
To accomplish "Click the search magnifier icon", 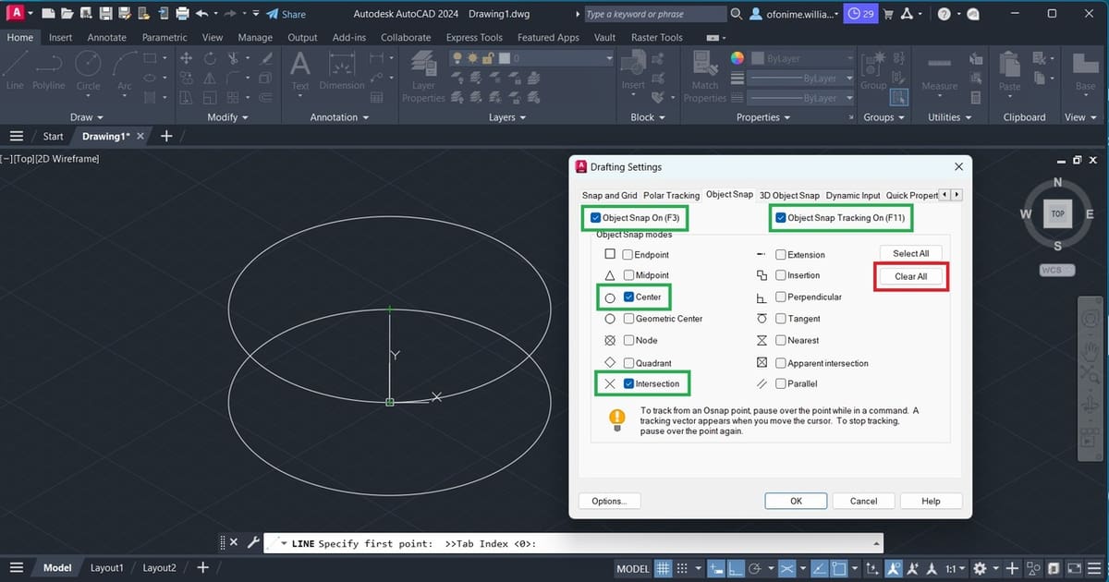I will coord(737,14).
